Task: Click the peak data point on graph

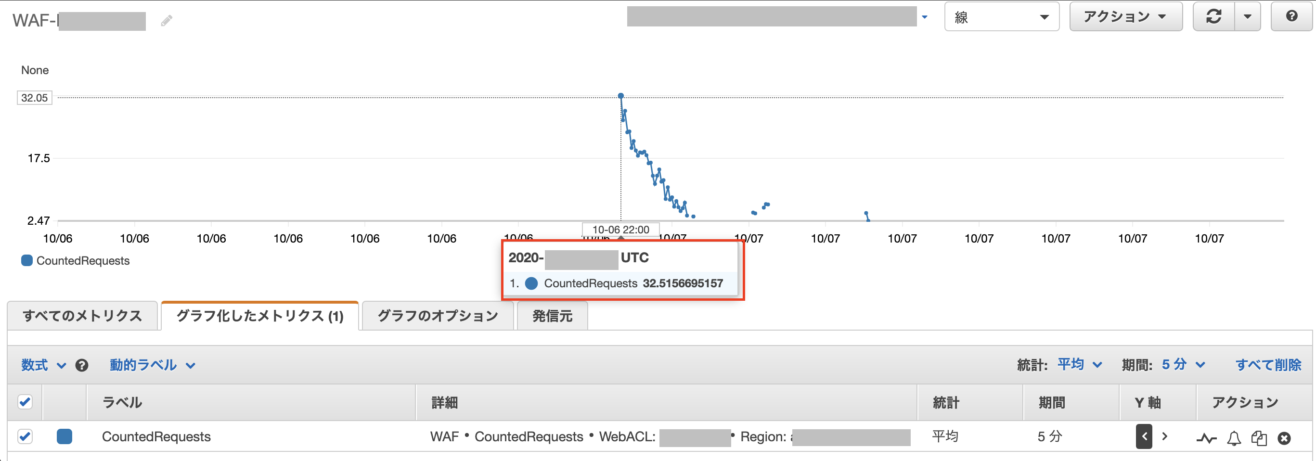Action: pos(621,96)
